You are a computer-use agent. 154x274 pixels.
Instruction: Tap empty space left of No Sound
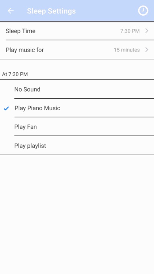pyautogui.click(x=7, y=89)
